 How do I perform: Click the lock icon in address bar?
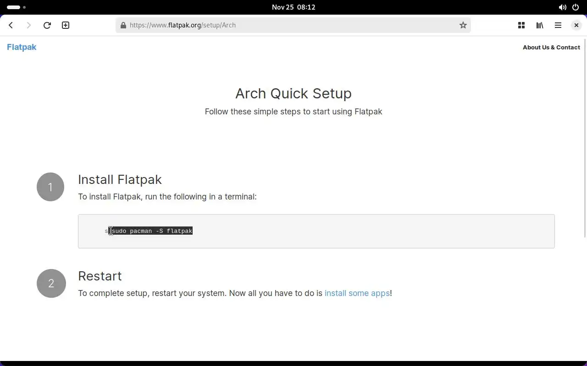(123, 25)
